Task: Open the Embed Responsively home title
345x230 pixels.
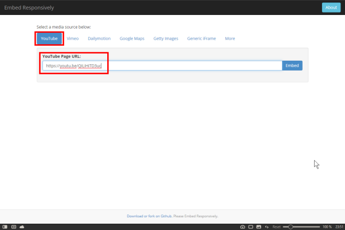Action: pos(29,7)
